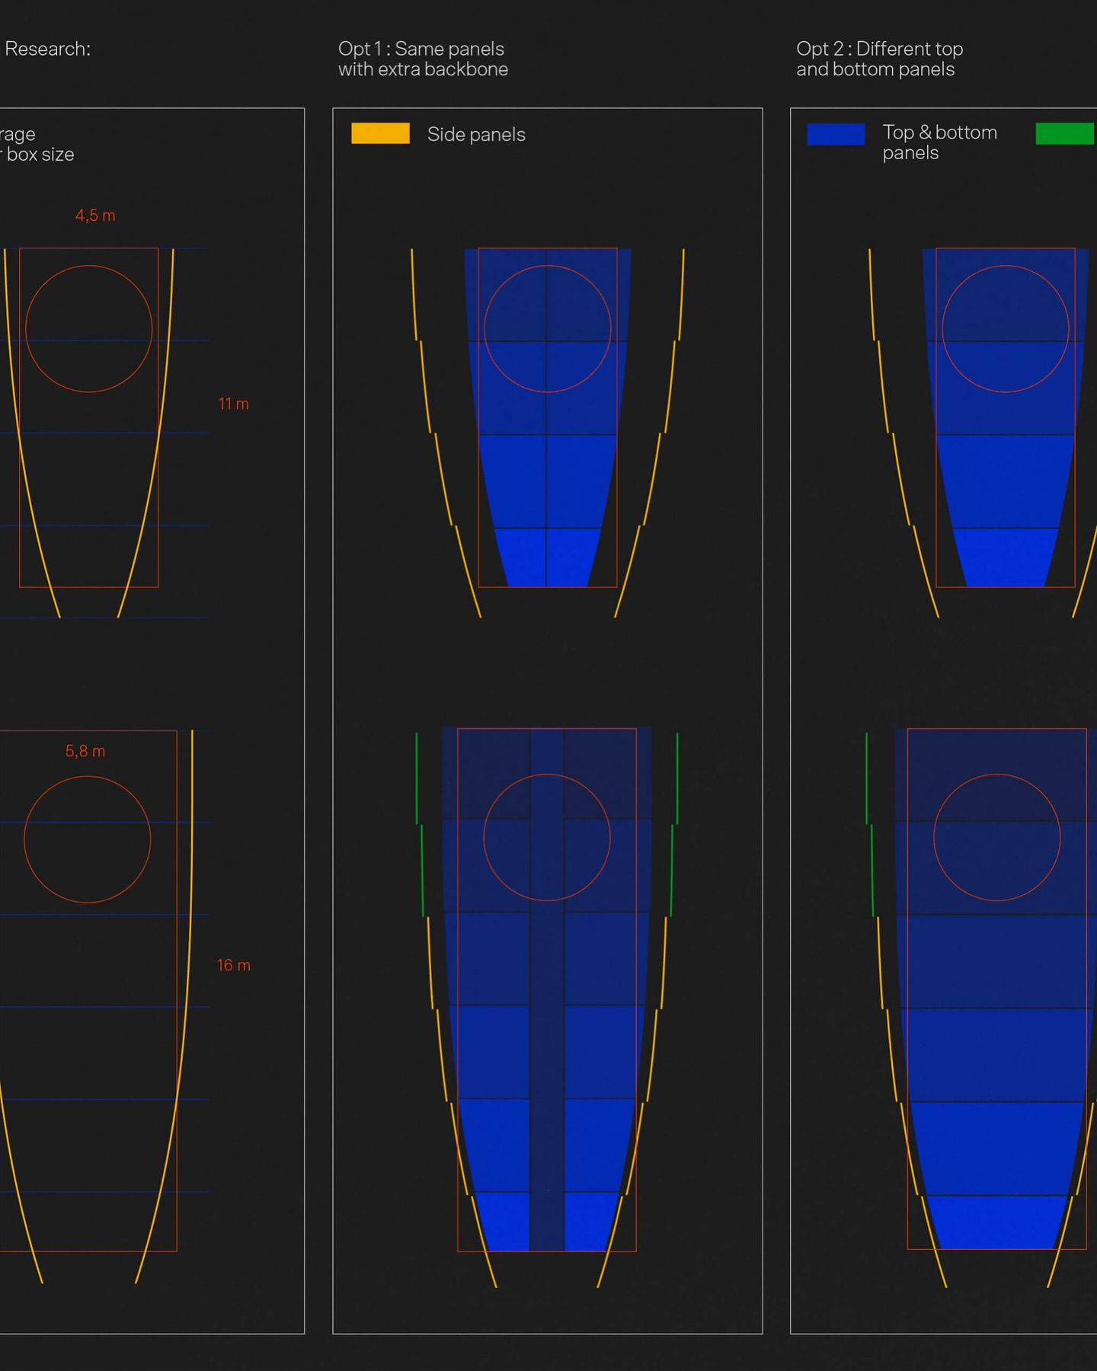
Task: Click the circle in Opt 1 upper diagram
Action: tap(548, 266)
